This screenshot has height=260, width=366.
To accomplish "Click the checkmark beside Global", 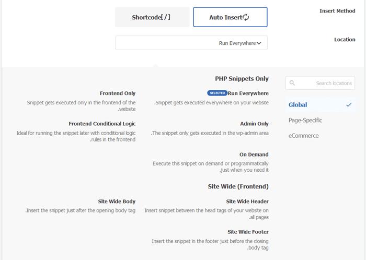I will pos(349,105).
